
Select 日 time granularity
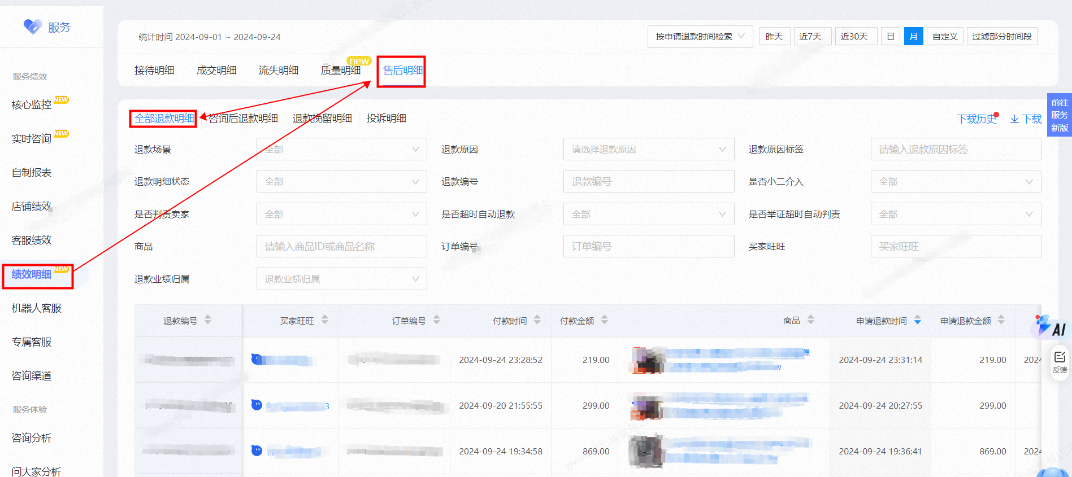[891, 37]
